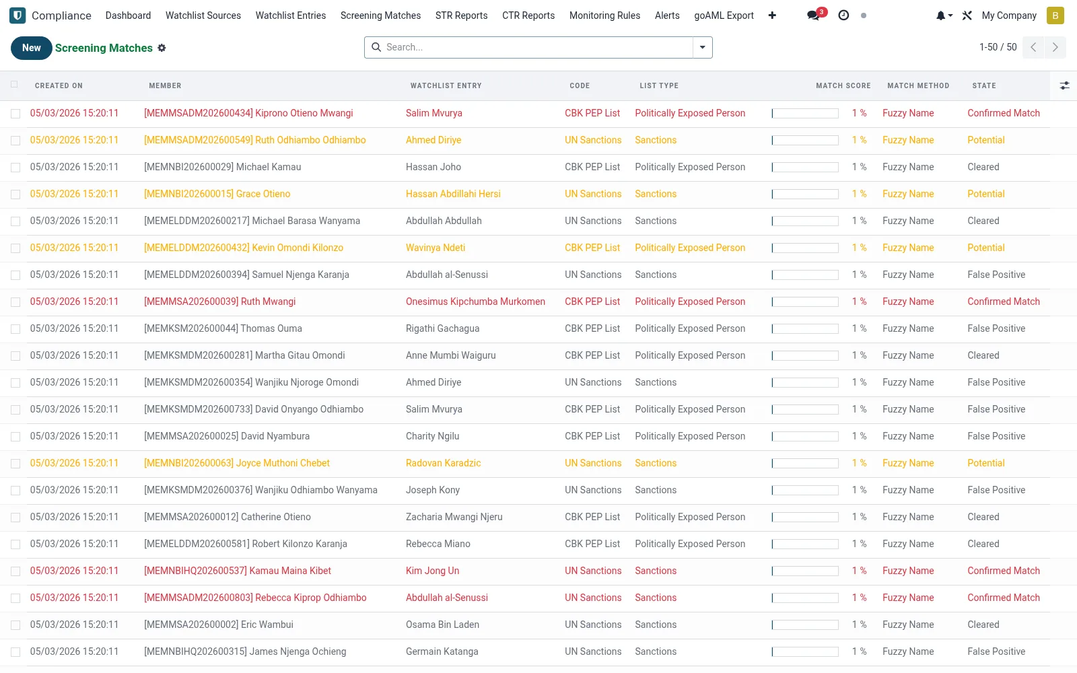Viewport: 1077px width, 673px height.
Task: Open the conversations chat icon
Action: [814, 15]
